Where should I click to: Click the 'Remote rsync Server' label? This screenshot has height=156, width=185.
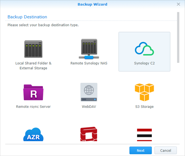[x=33, y=106]
